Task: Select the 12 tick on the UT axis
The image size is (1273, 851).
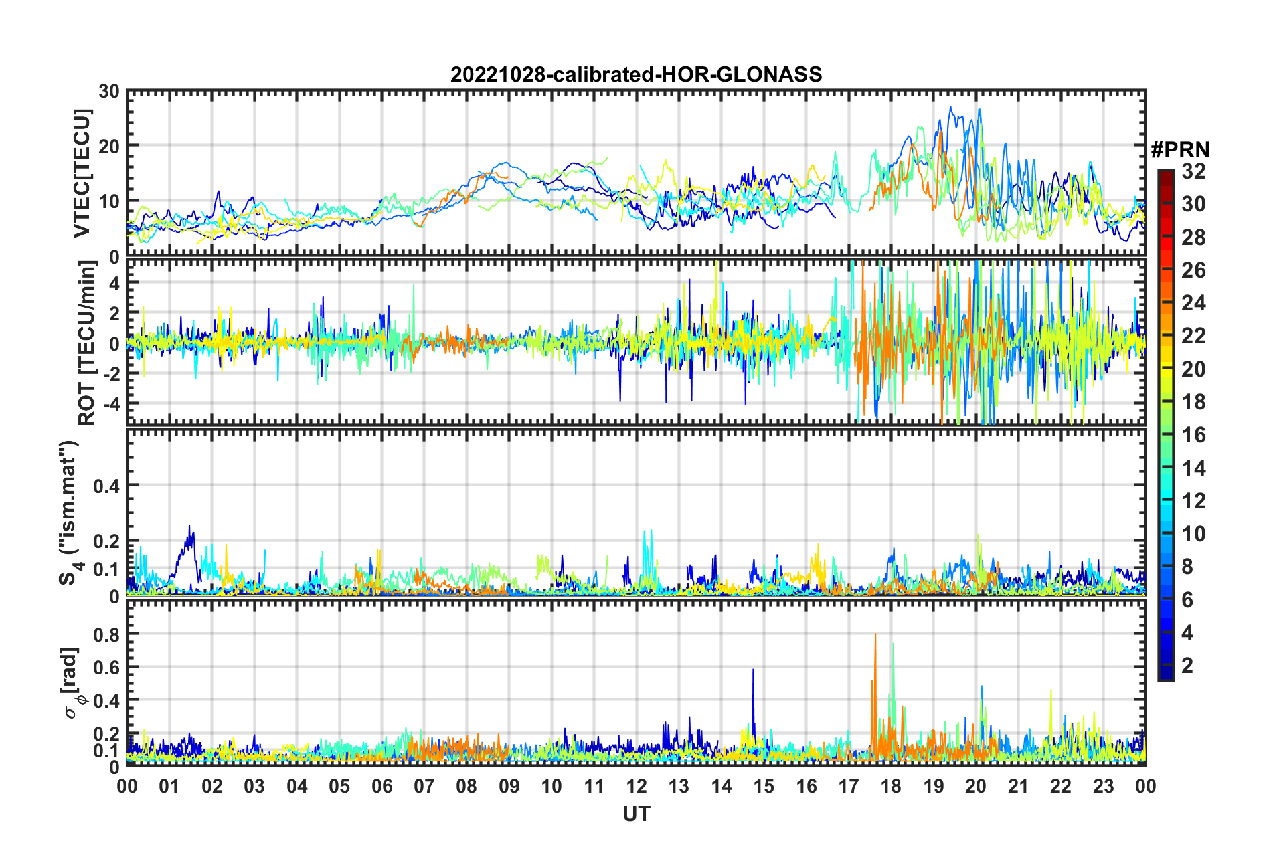Action: [636, 786]
